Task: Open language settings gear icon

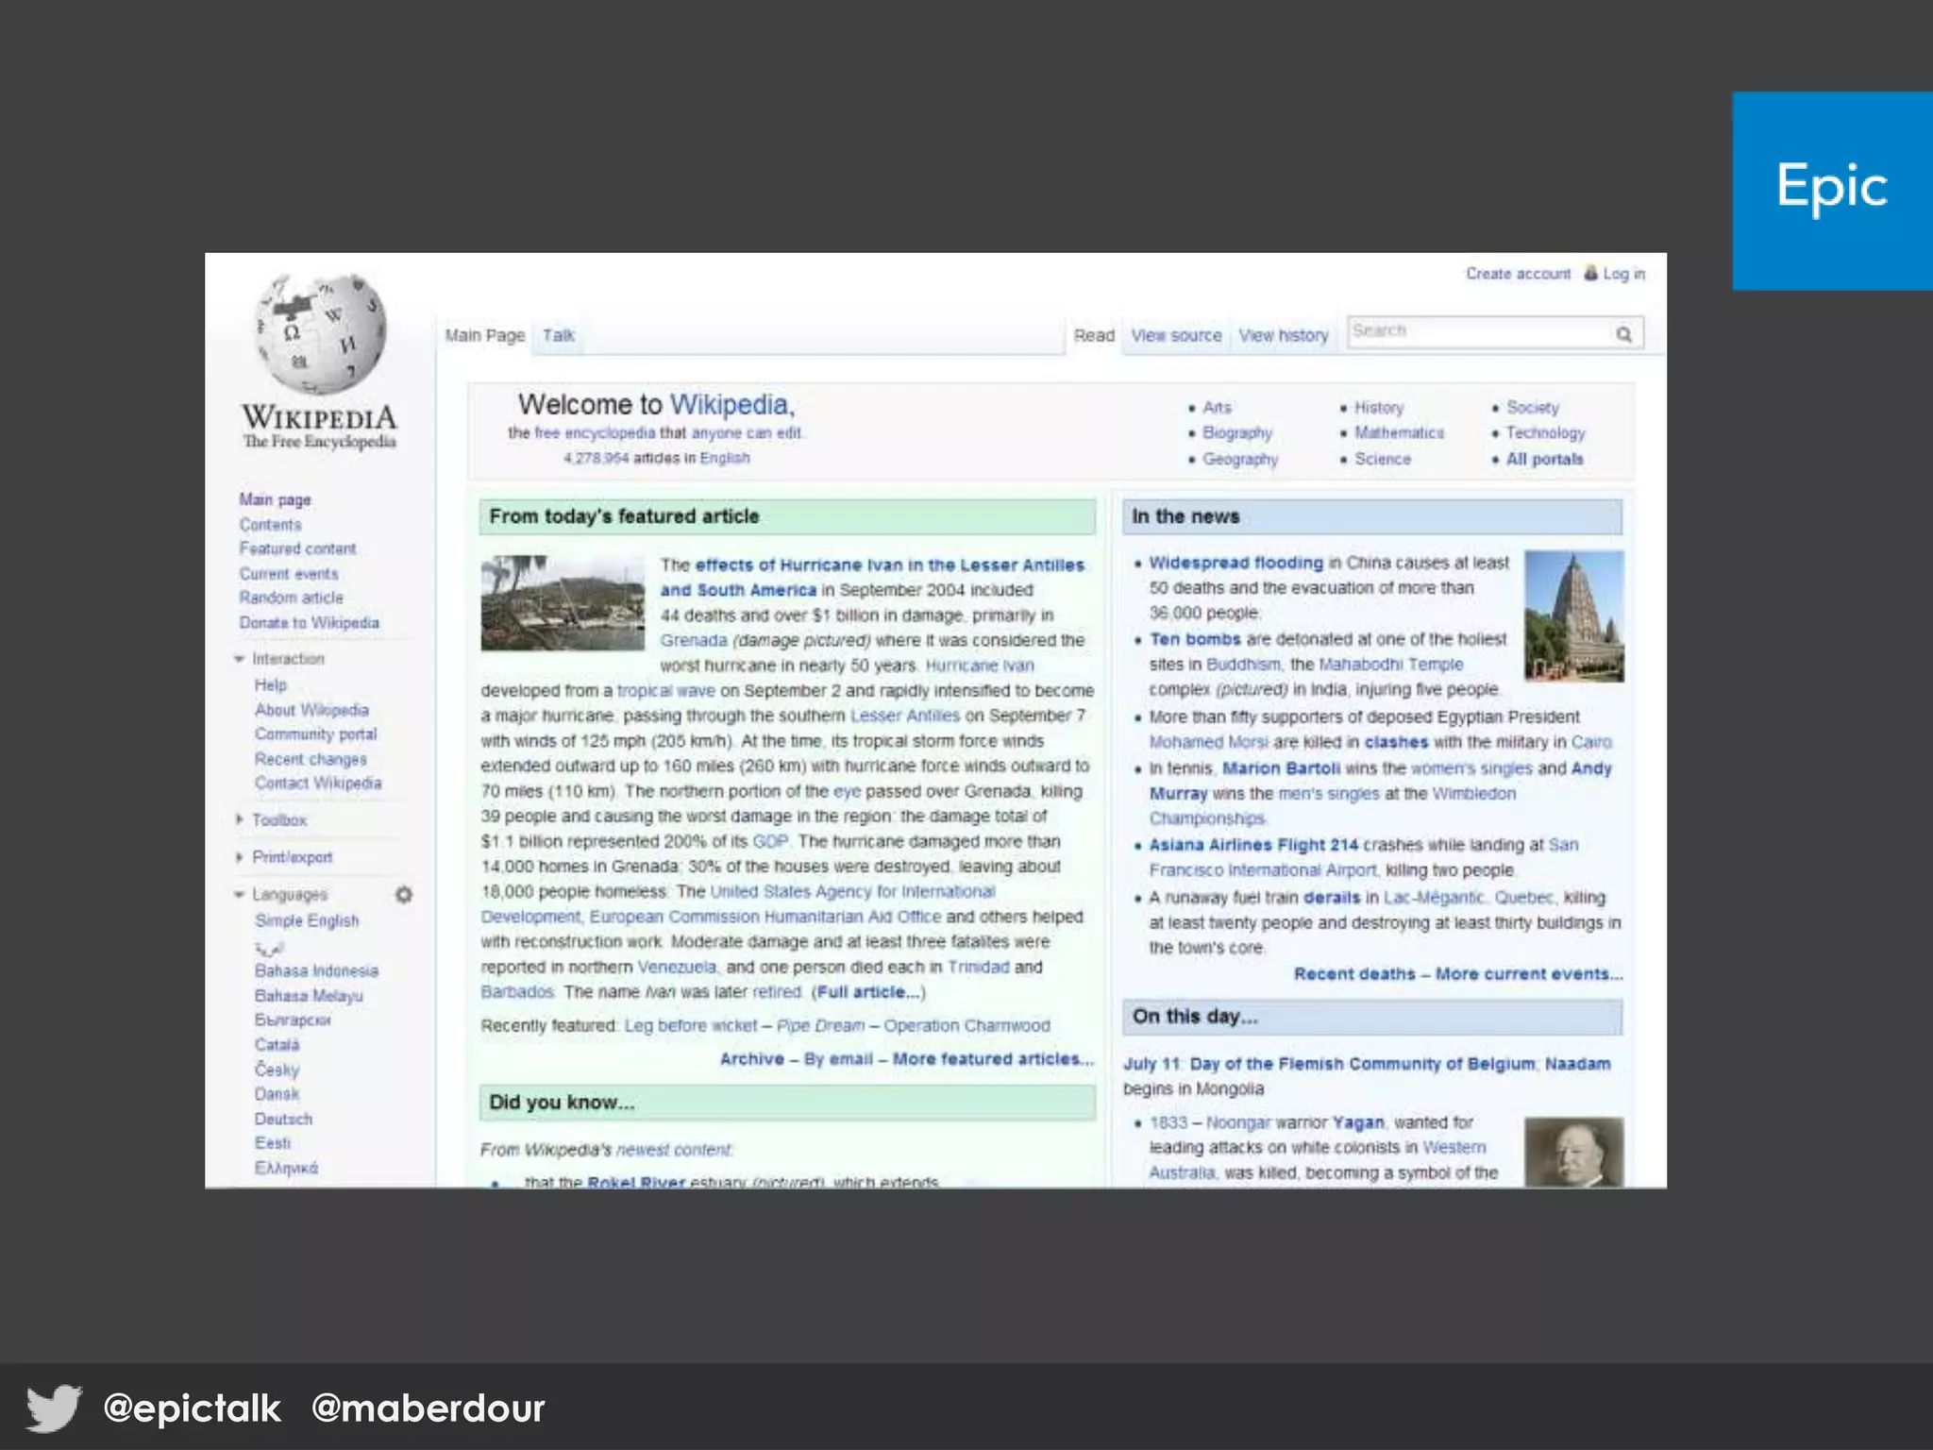Action: pyautogui.click(x=404, y=894)
